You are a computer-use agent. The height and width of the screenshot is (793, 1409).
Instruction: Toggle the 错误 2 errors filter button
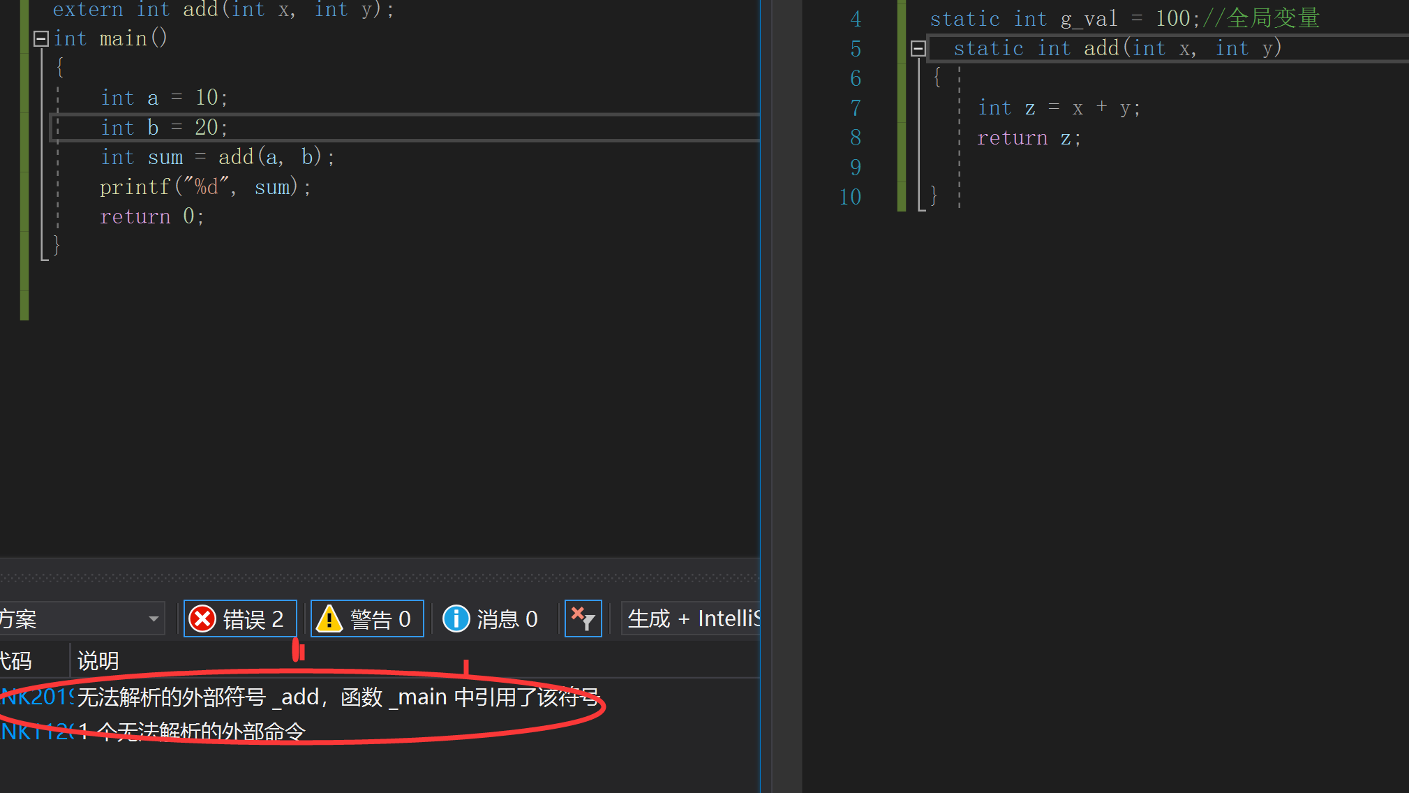240,618
